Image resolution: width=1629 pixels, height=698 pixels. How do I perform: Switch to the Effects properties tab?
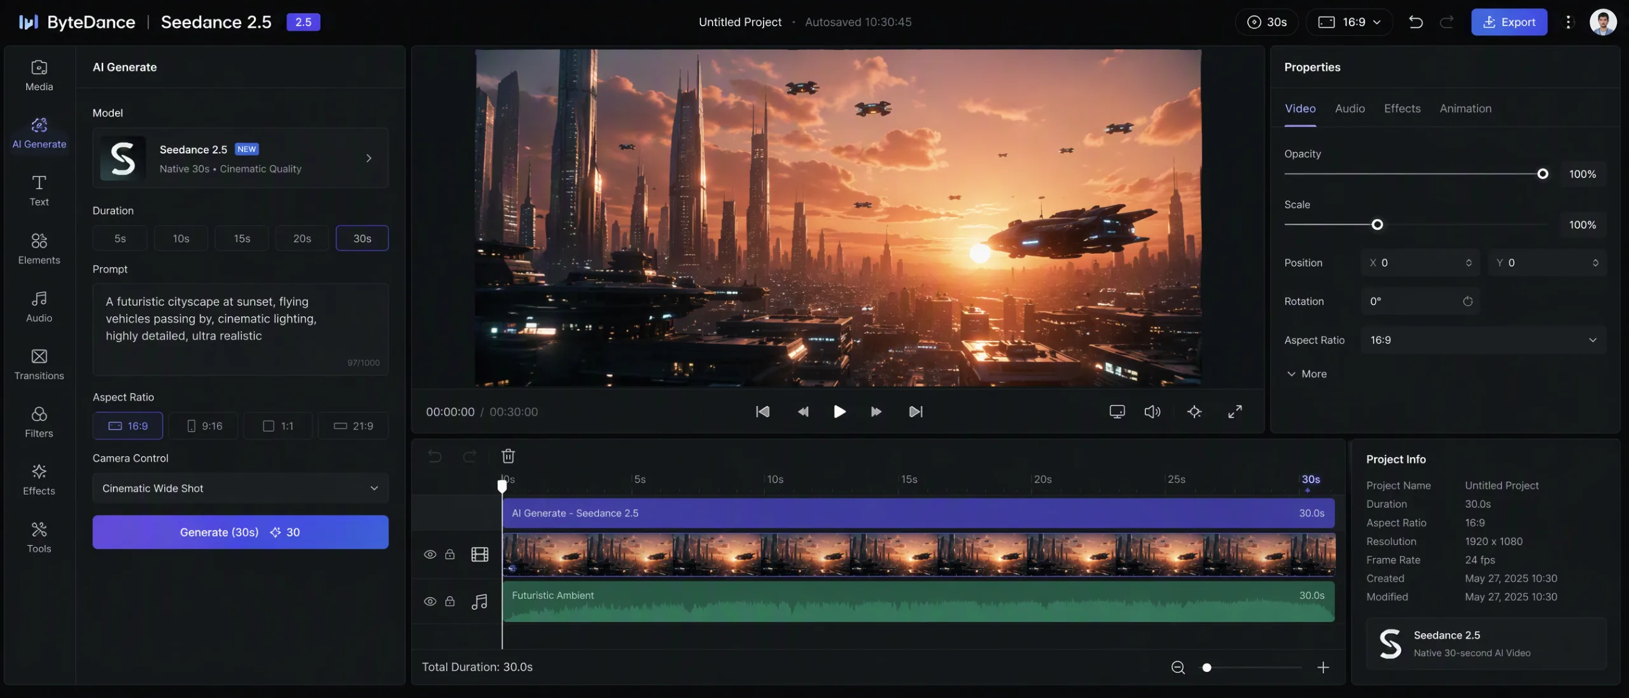click(1402, 109)
